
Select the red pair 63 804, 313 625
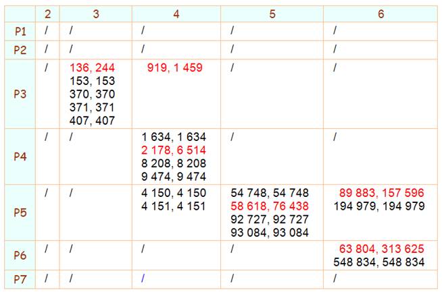(381, 250)
